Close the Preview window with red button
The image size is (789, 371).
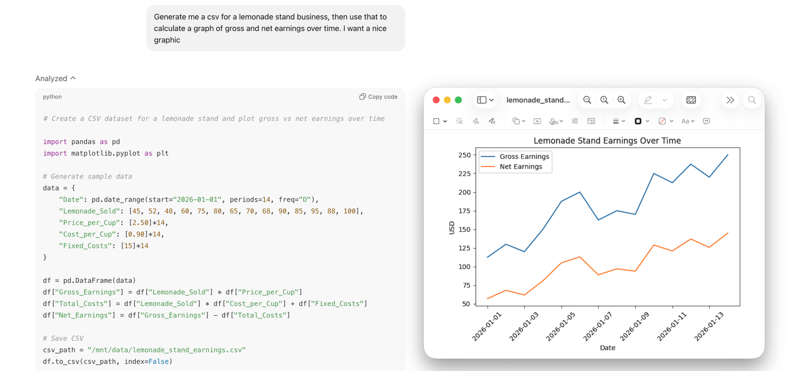436,100
